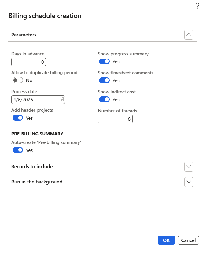Click the Records to include header
This screenshot has width=203, height=253.
[32, 167]
